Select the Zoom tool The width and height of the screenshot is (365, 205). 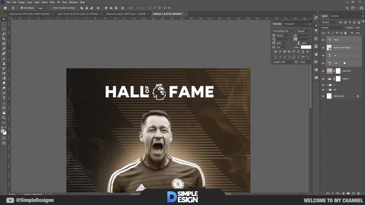tap(4, 118)
